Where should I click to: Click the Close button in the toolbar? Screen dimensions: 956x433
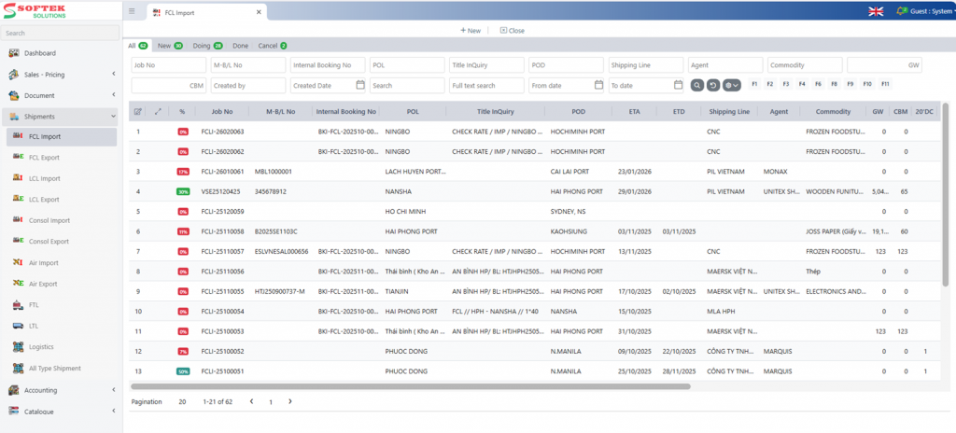(x=512, y=30)
